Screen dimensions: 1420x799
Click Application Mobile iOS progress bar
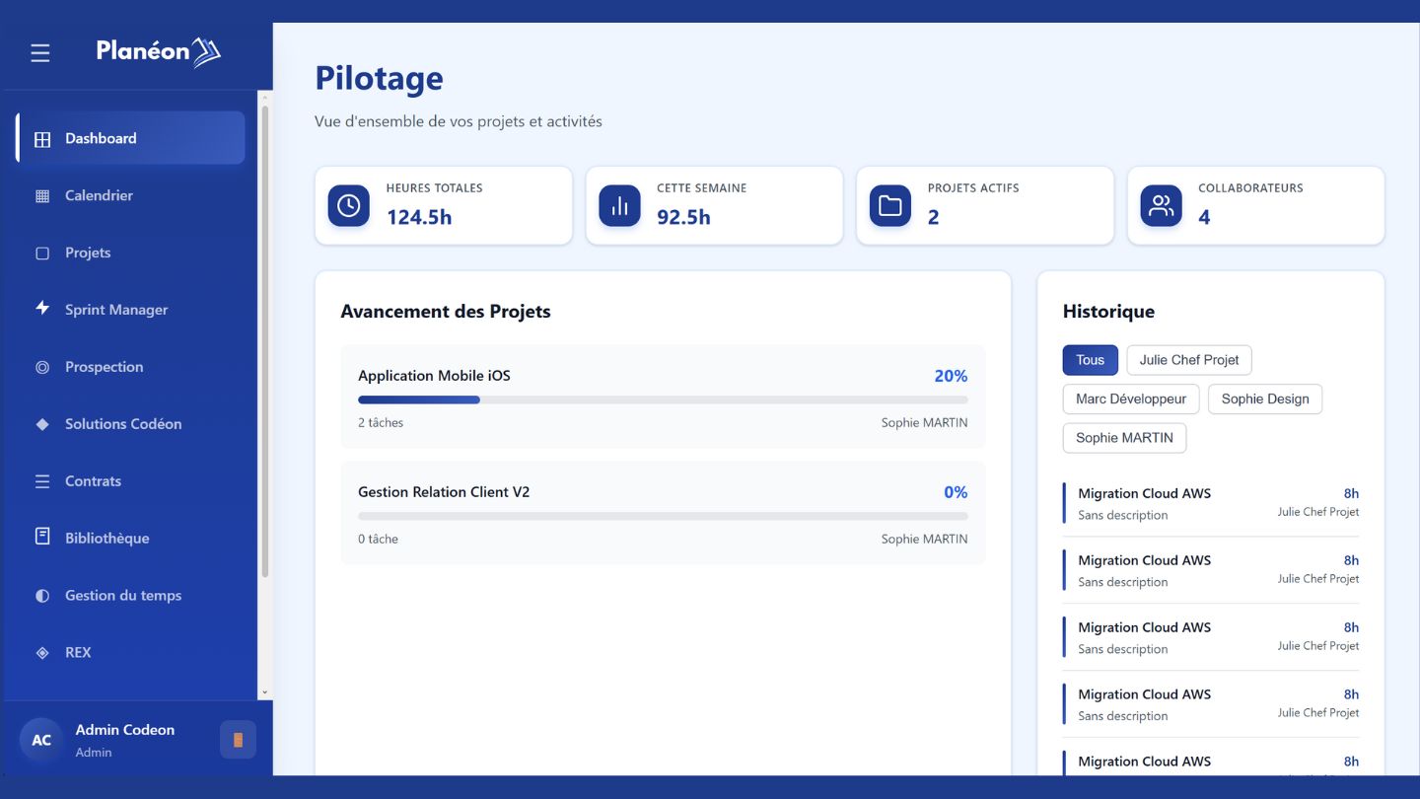click(663, 399)
